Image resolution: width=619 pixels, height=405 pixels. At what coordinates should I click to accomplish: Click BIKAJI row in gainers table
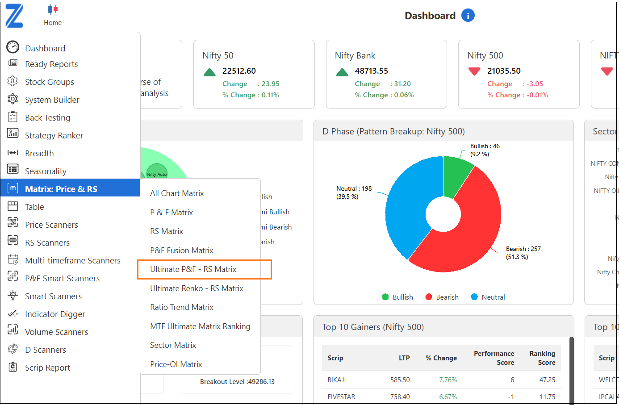pyautogui.click(x=441, y=380)
